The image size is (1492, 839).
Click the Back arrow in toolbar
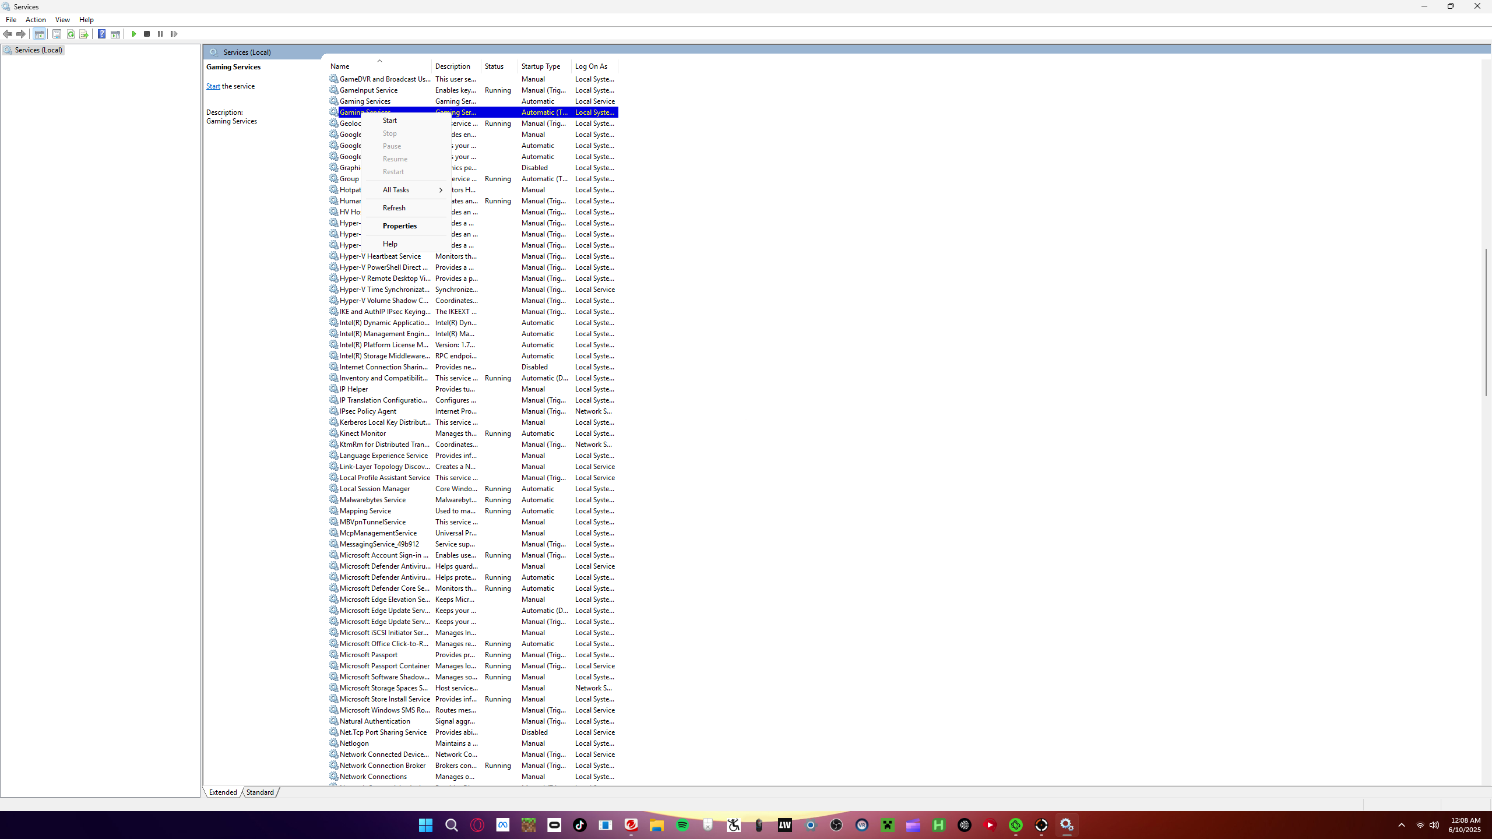[x=8, y=34]
